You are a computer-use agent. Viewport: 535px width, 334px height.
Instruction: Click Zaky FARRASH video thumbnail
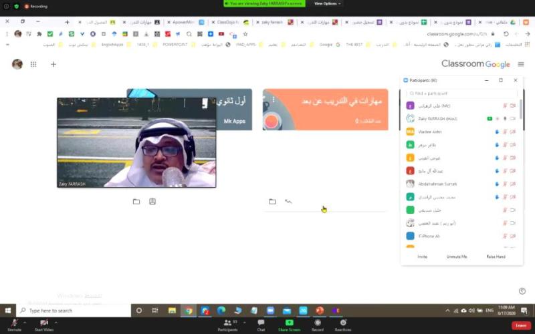136,142
